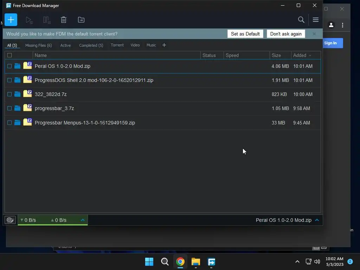Click the trash delete icon in toolbar
360x270 pixels.
tap(64, 20)
